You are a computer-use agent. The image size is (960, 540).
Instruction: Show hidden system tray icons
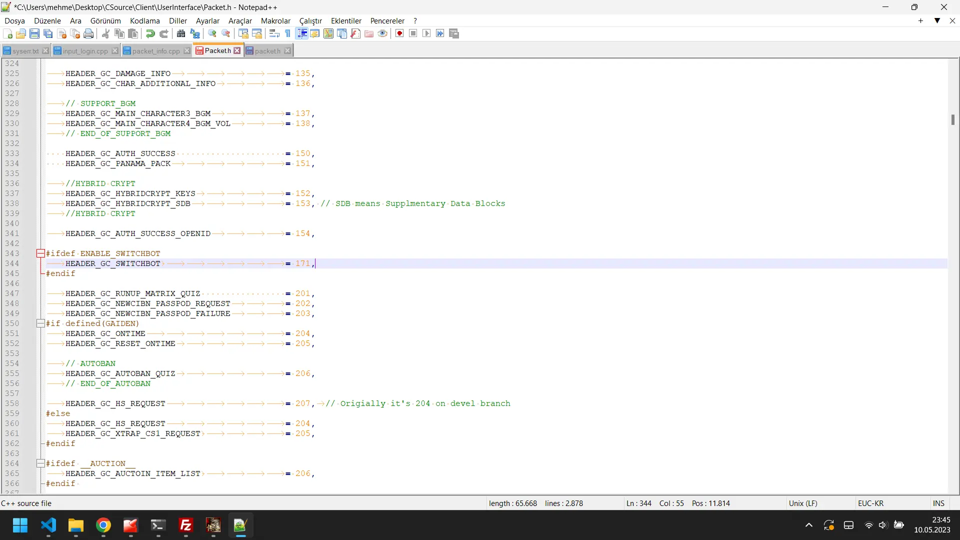[808, 525]
